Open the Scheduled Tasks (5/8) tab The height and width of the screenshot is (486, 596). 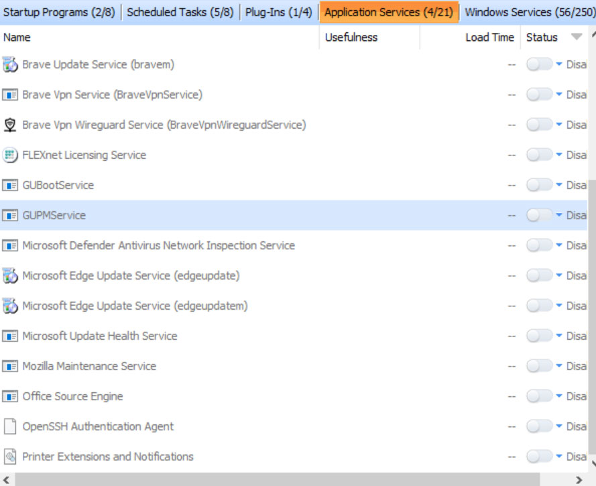(180, 12)
